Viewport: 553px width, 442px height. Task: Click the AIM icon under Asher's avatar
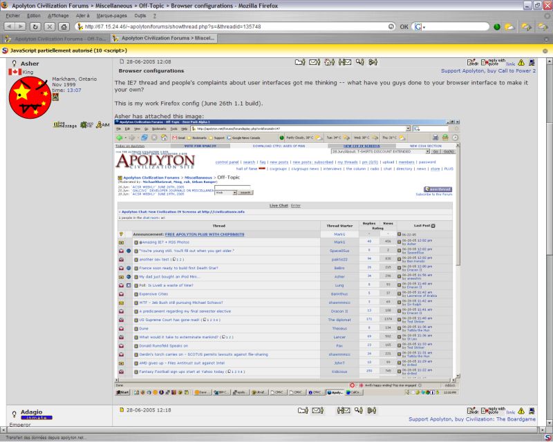tap(102, 124)
